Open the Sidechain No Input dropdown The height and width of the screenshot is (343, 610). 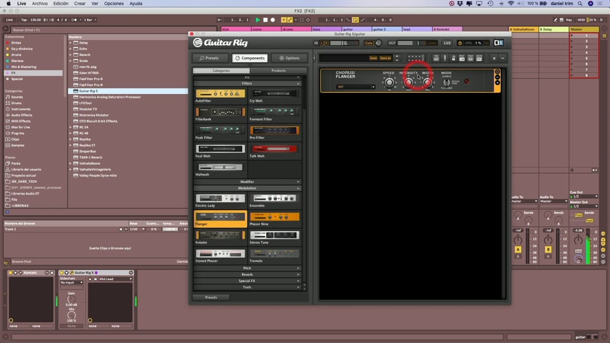[71, 283]
